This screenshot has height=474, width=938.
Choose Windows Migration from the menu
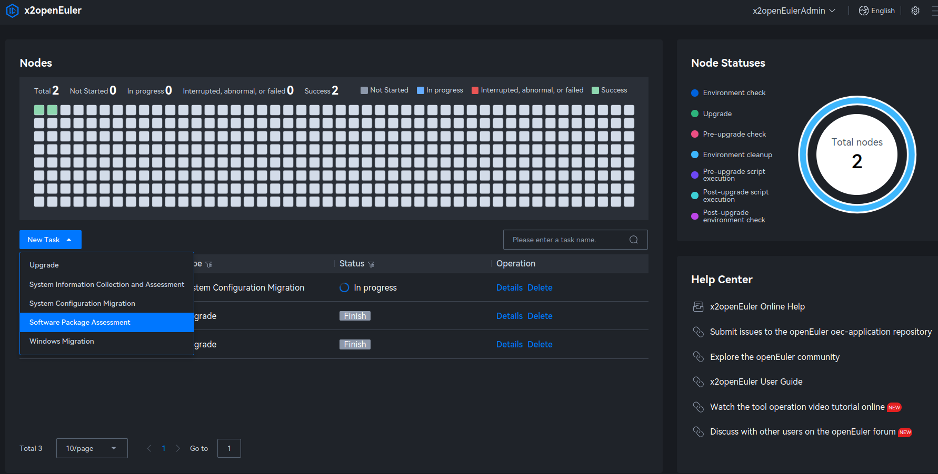pyautogui.click(x=62, y=342)
